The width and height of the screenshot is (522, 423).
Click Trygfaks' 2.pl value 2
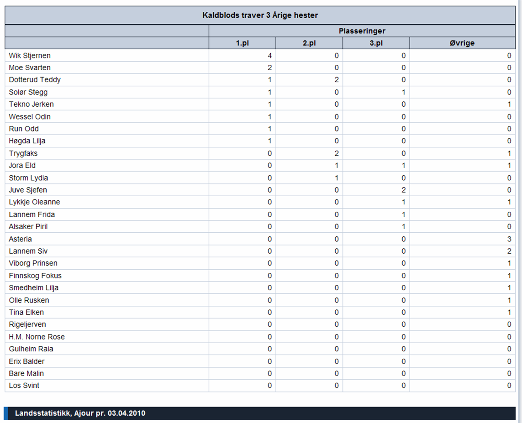337,153
